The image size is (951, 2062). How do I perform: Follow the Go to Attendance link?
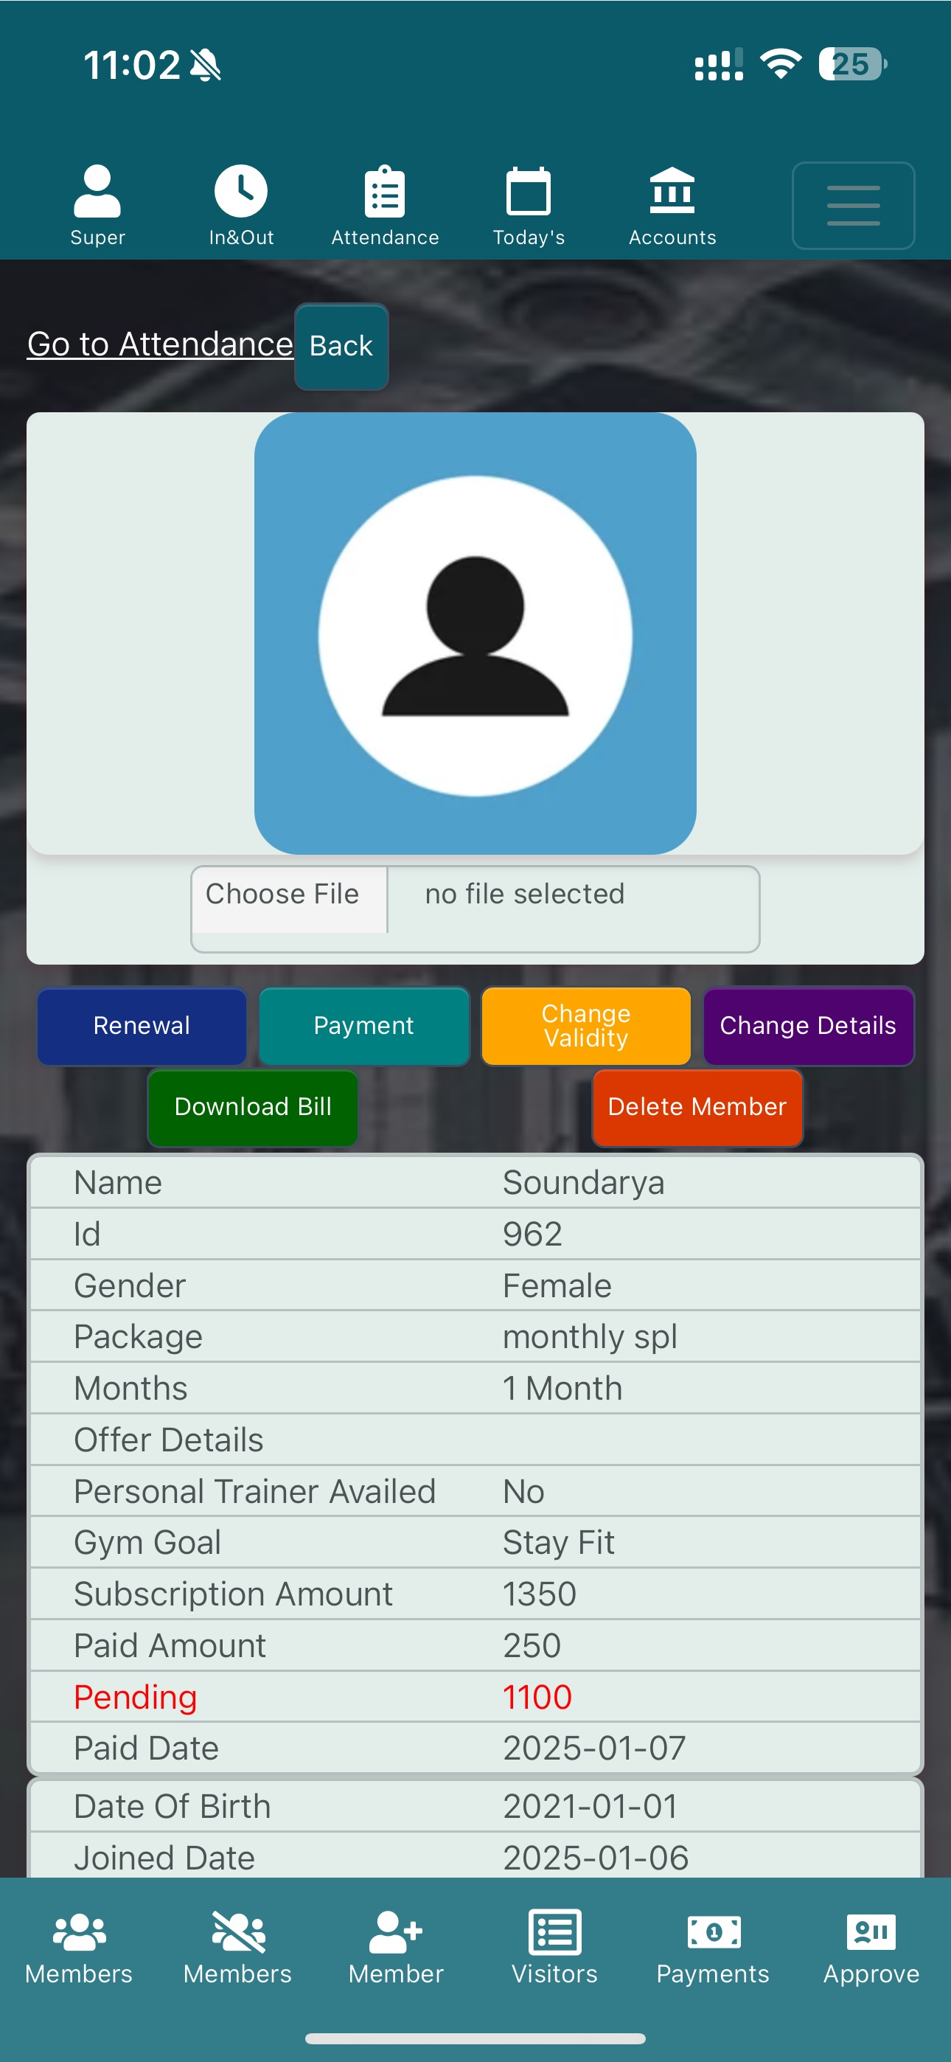tap(160, 344)
